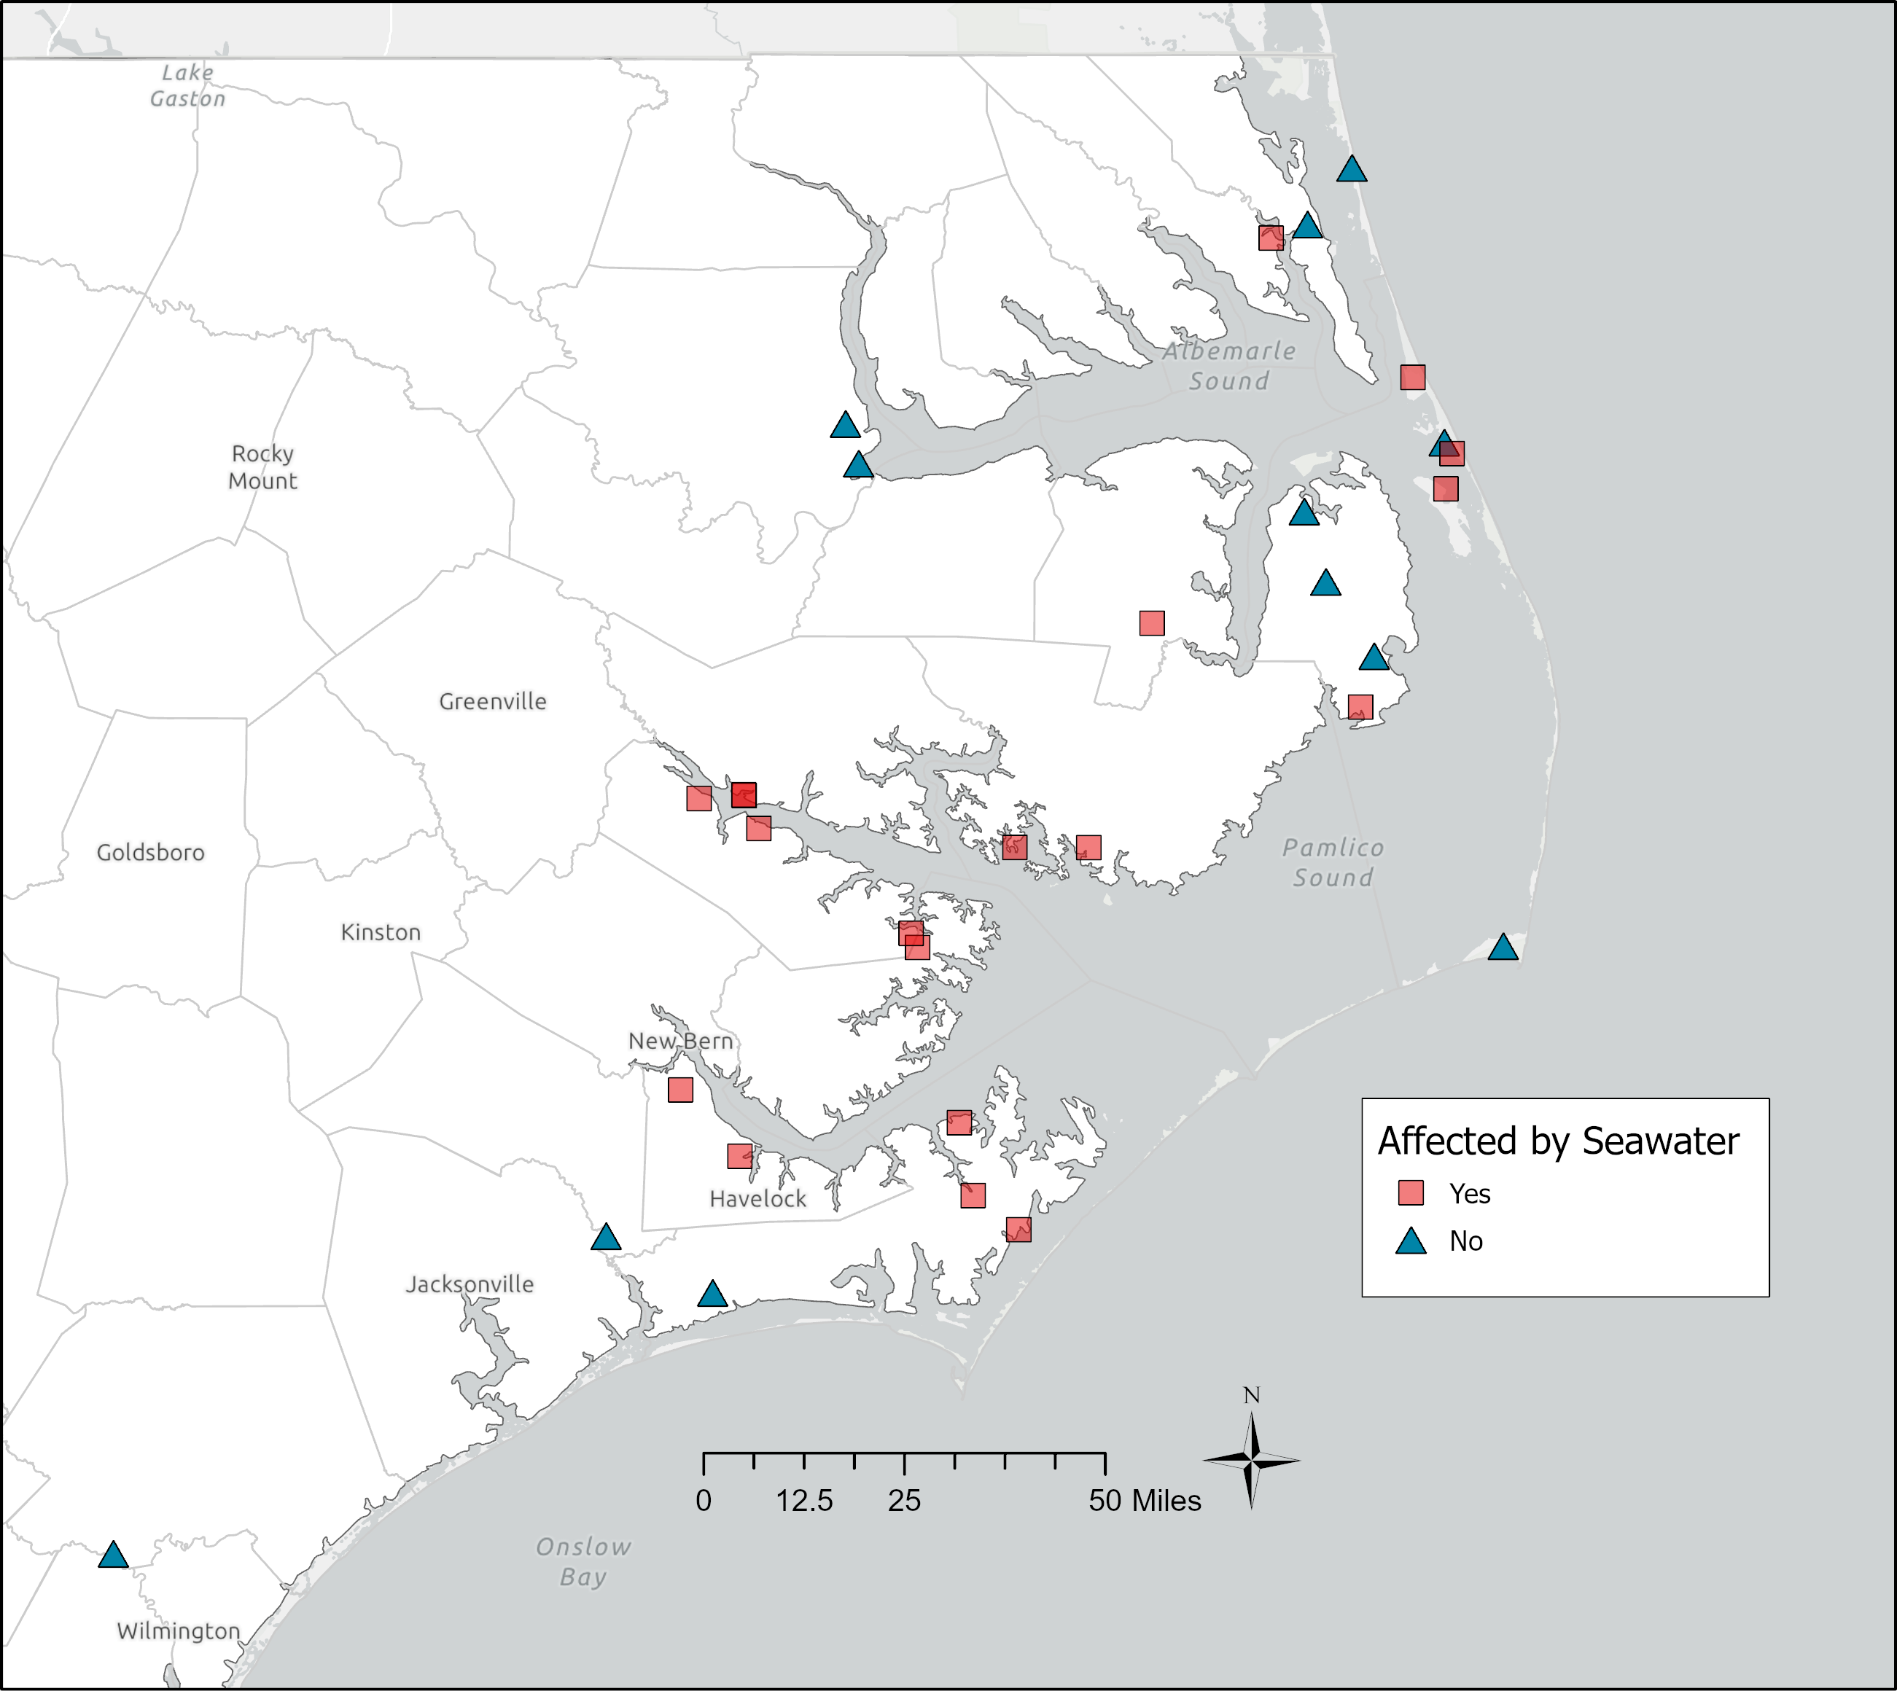Select the blue triangle marker nearest Wilmington
The width and height of the screenshot is (1897, 1691).
coord(114,1555)
